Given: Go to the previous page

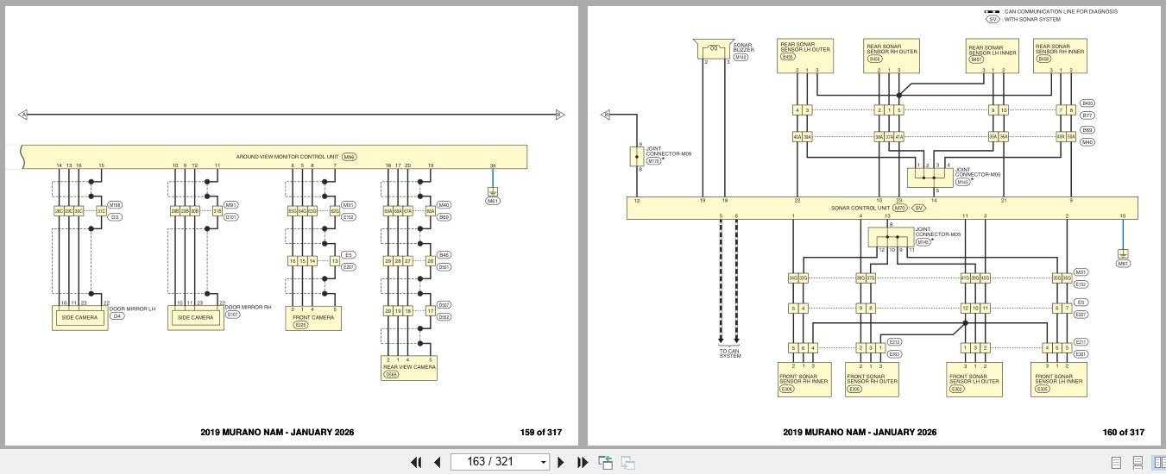Looking at the screenshot, I should pos(437,462).
